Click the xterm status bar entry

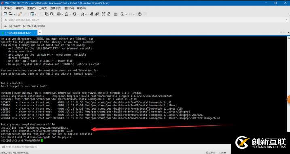[x=222, y=152]
